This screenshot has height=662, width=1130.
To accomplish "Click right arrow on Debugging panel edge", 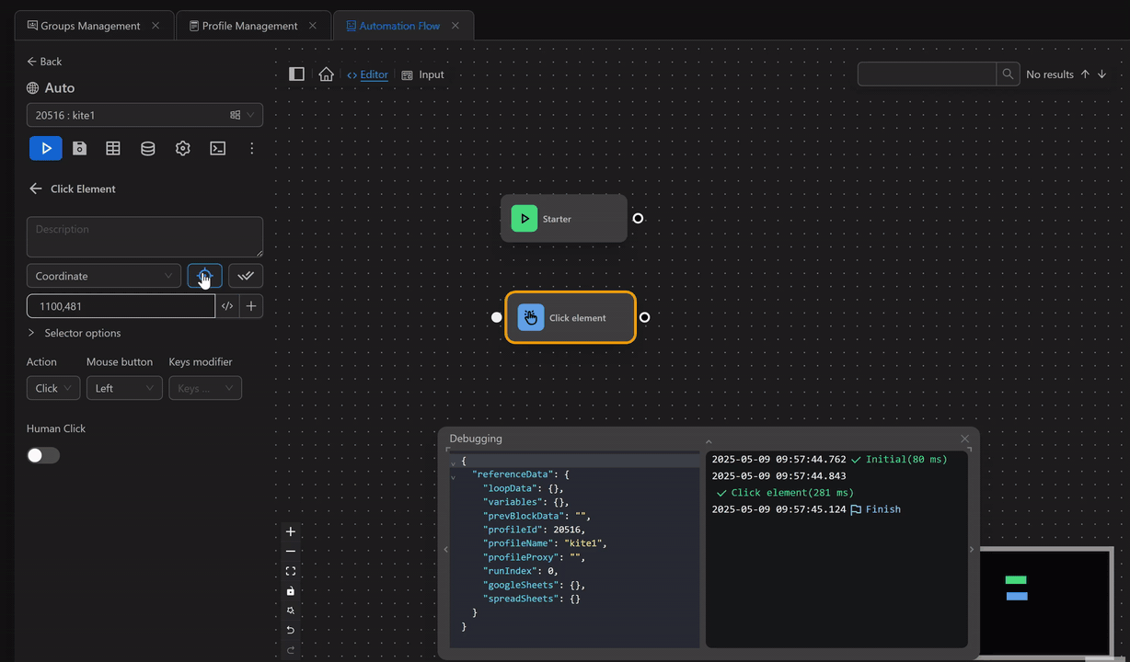I will [971, 549].
